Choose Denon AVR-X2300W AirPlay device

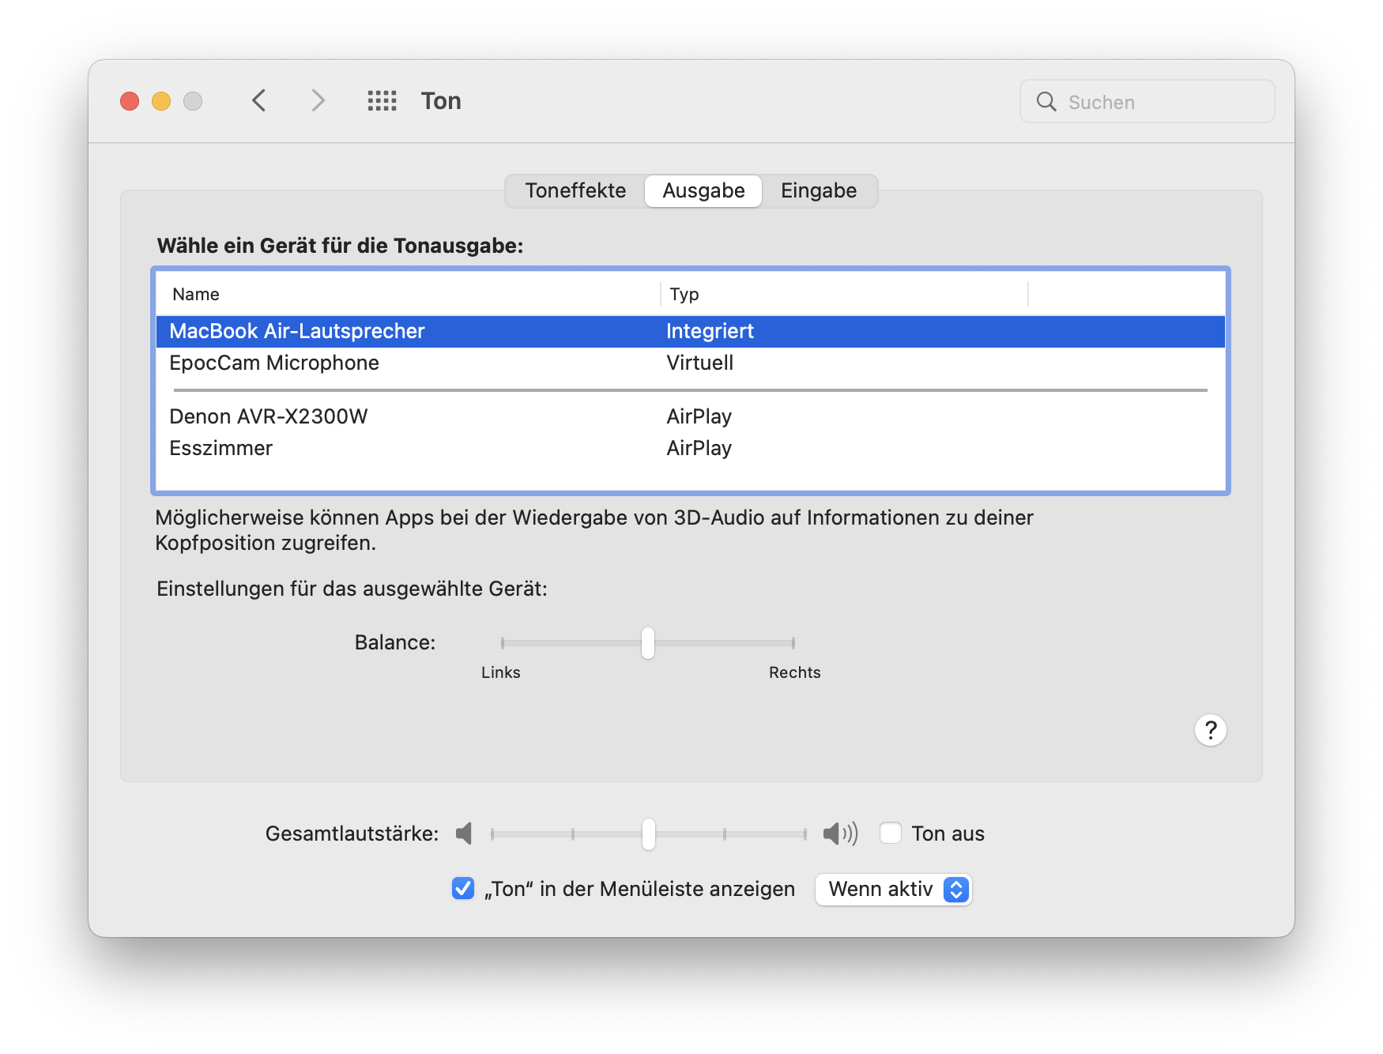point(690,416)
